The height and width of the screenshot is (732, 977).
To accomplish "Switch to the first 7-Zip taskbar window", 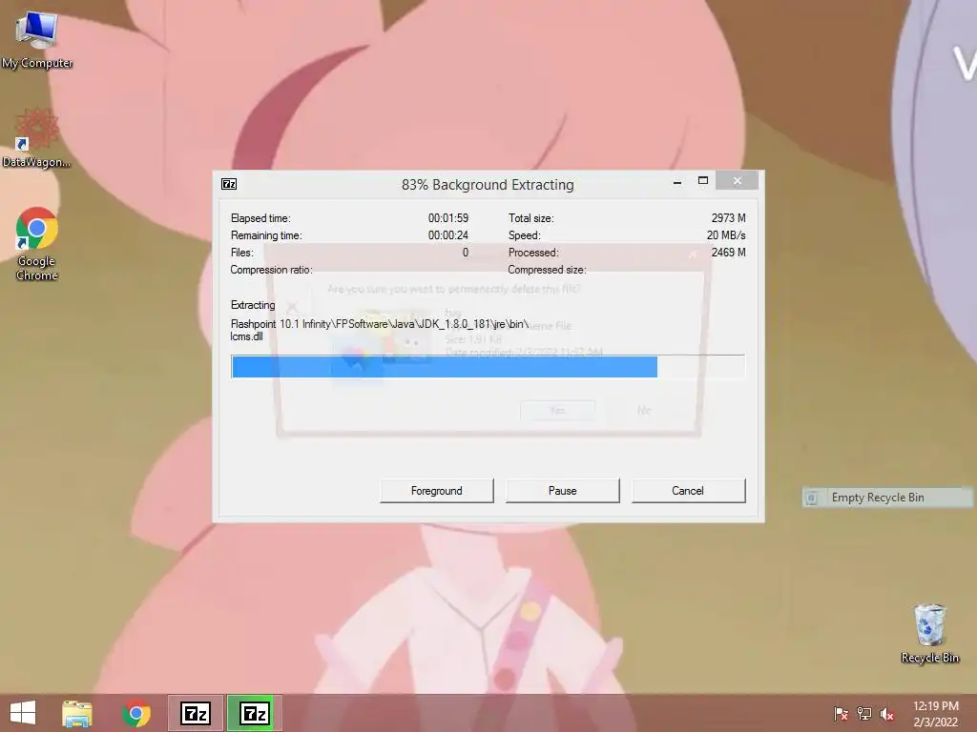I will [195, 713].
